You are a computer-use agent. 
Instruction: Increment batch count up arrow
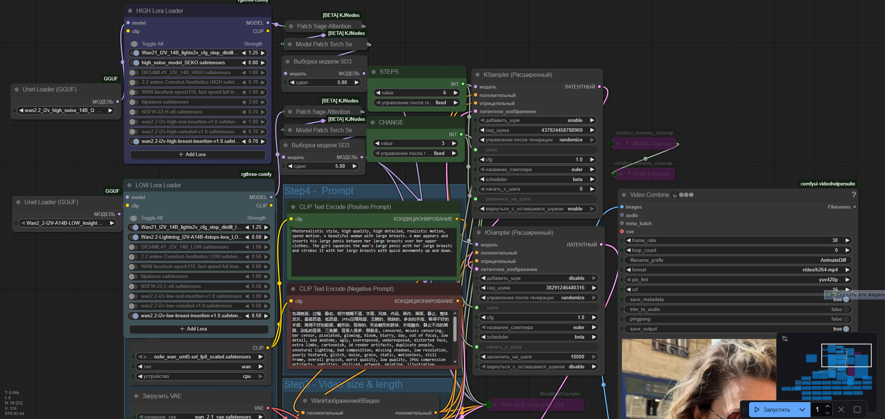tap(827, 406)
